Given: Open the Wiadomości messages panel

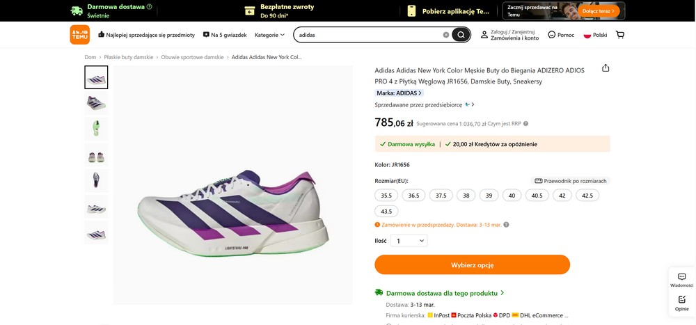Looking at the screenshot, I should click(x=681, y=280).
